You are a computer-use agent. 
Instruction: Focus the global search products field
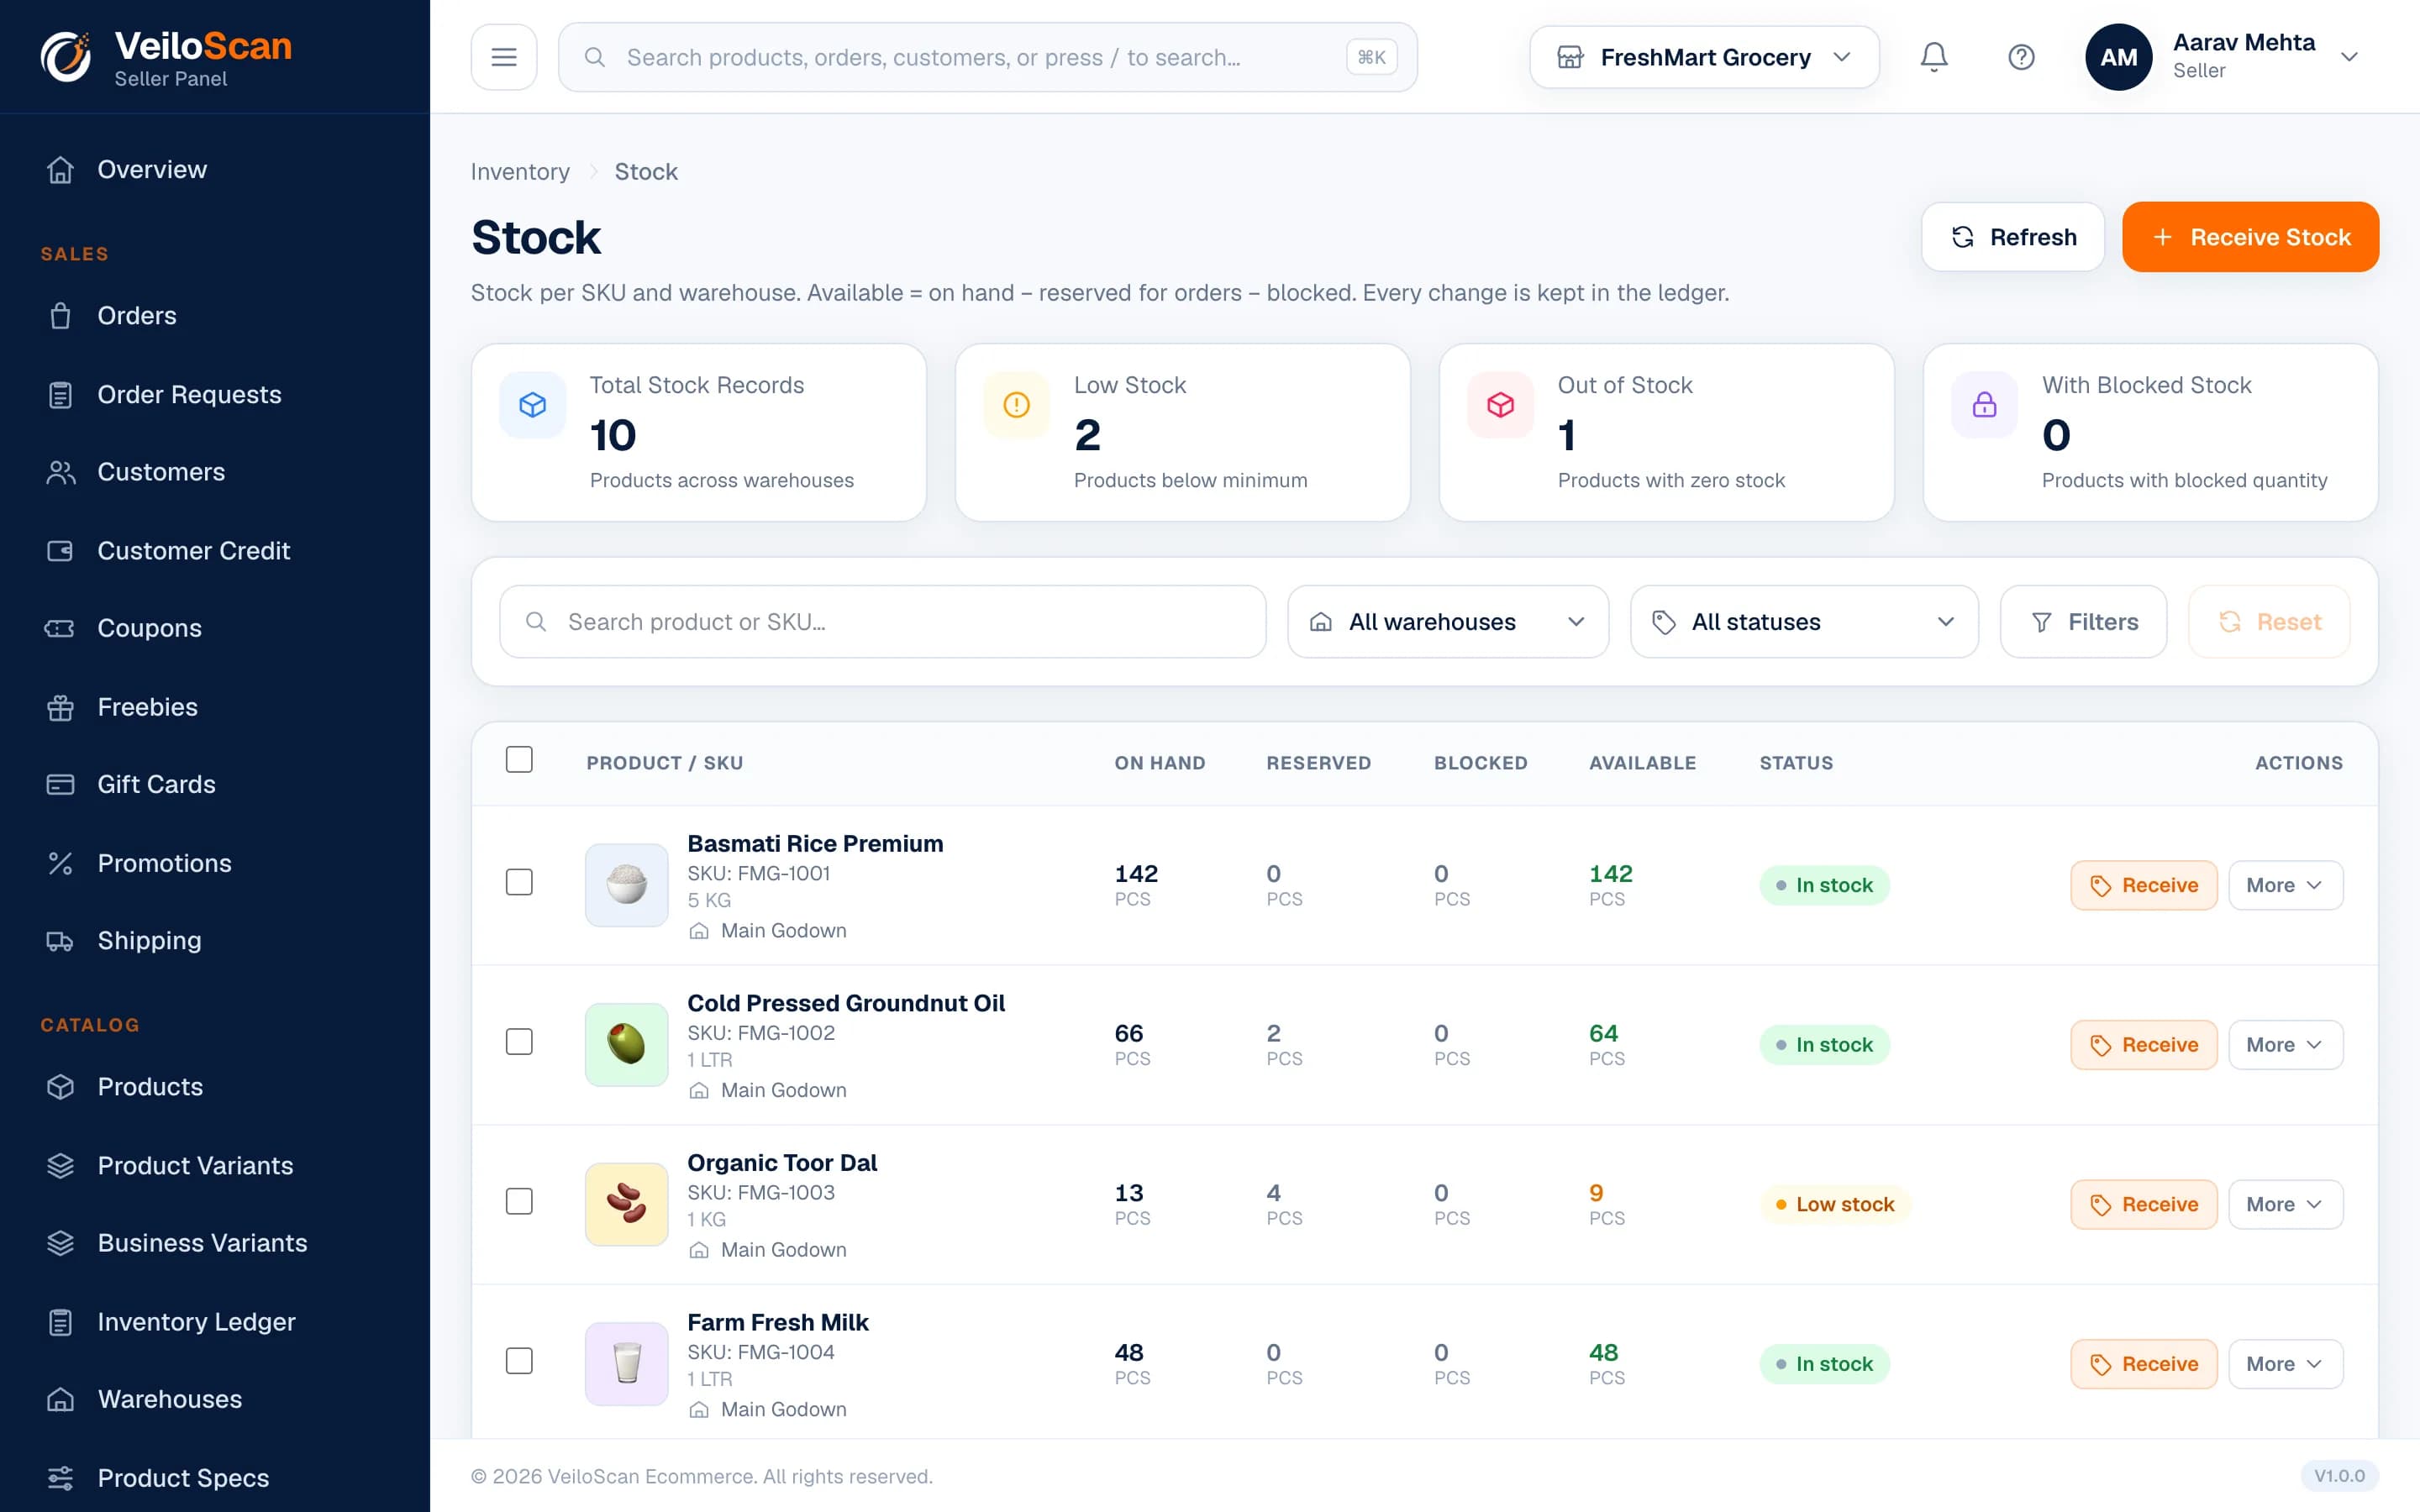point(987,57)
